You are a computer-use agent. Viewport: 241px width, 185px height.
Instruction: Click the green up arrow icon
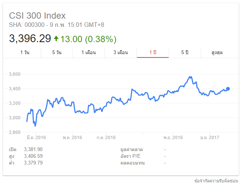(x=56, y=38)
